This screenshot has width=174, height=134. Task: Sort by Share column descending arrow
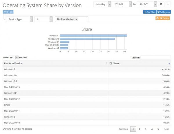(x=169, y=63)
